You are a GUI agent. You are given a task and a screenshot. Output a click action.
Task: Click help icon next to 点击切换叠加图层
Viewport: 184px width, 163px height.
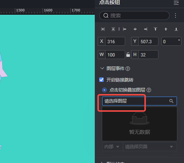coord(149,90)
